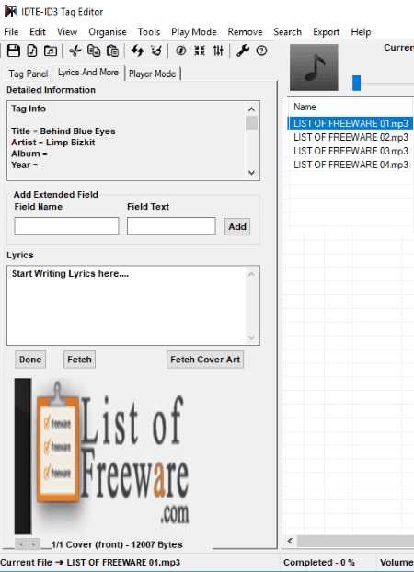Click the Tag Info scroll down arrow
The height and width of the screenshot is (572, 414).
251,173
